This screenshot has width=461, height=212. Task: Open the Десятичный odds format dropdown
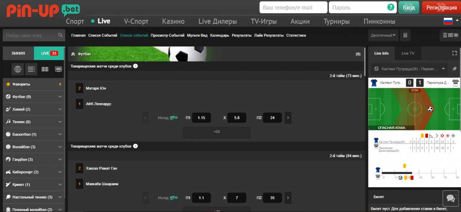click(x=383, y=35)
